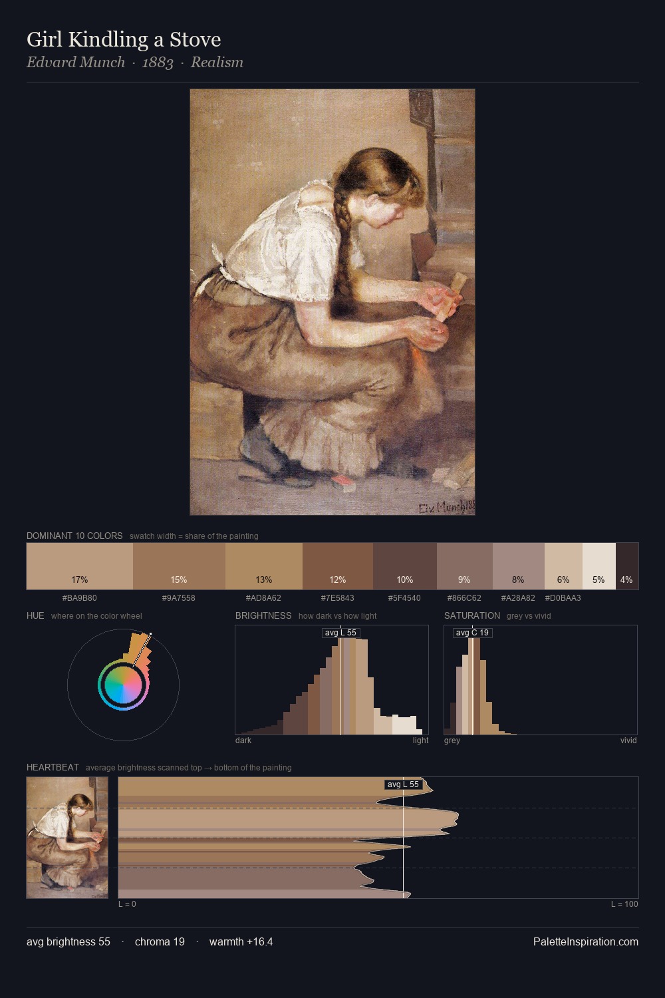Click the heartbeat 'avg L 55' marker label

403,784
